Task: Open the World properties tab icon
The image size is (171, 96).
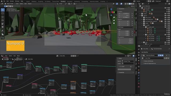Action: [139, 63]
